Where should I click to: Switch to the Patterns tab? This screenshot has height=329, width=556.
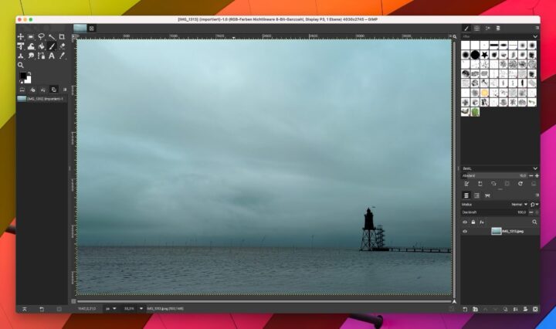pos(477,29)
